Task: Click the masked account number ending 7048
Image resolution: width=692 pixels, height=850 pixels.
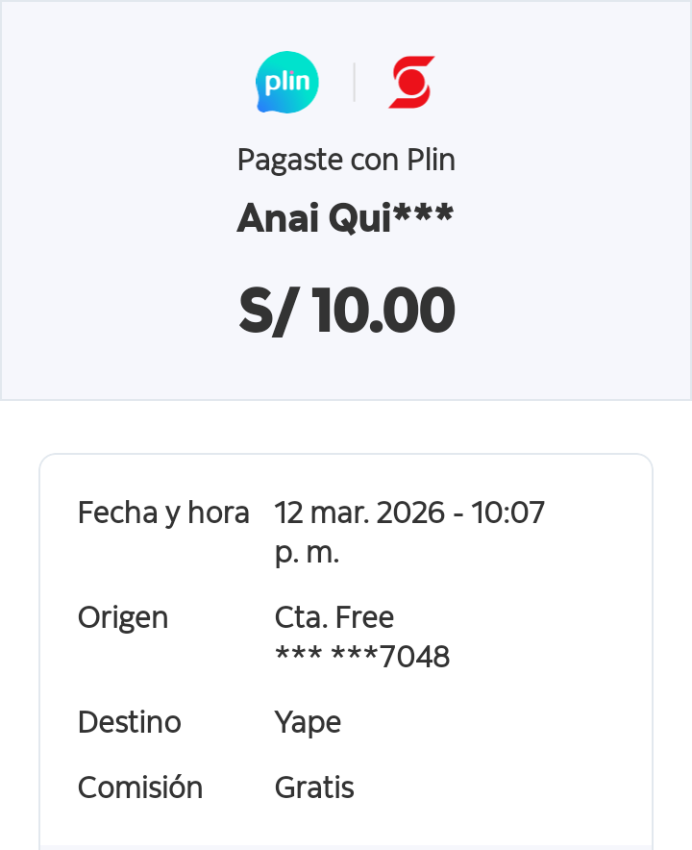Action: 362,657
